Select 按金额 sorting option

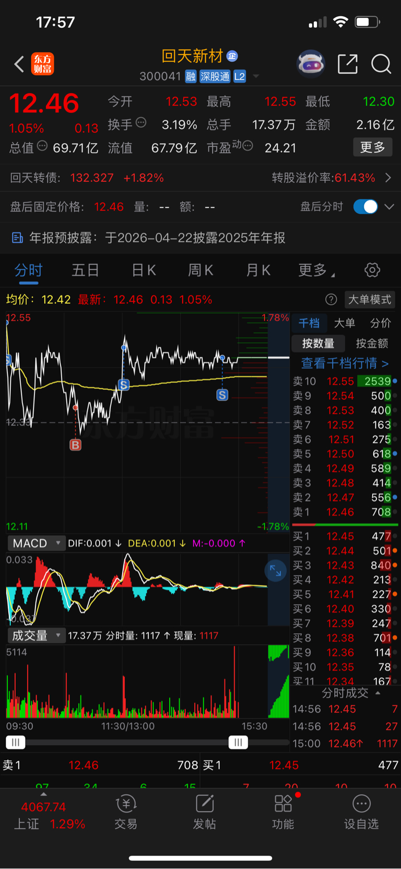click(372, 343)
